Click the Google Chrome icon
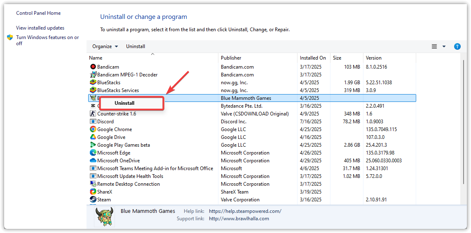The width and height of the screenshot is (471, 233). (93, 129)
